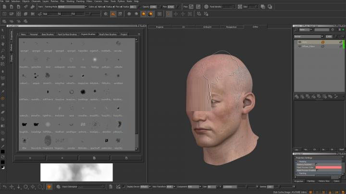Screen dimensions: 346x194
Task: Click the lighting with shadows orange sphere icon
Action: 151,14
